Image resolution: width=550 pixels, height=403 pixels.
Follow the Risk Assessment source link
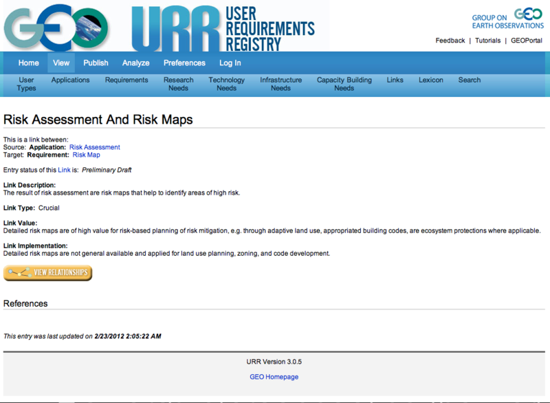[x=94, y=147]
